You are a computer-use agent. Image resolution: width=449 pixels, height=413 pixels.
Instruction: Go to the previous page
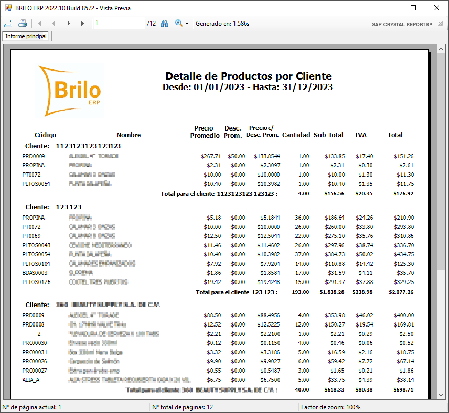[53, 23]
